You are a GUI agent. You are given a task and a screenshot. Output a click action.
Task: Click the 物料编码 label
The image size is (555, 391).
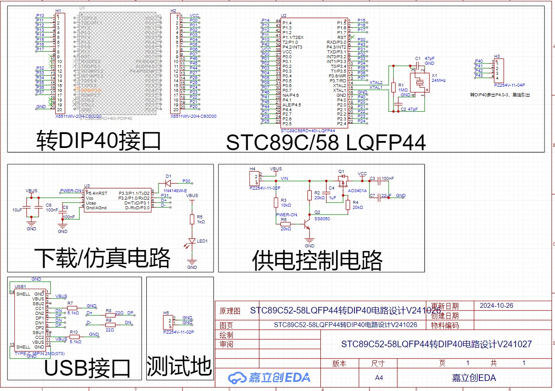[445, 325]
